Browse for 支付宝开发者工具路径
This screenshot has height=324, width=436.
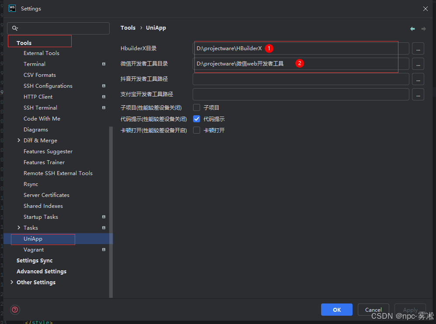pyautogui.click(x=418, y=94)
